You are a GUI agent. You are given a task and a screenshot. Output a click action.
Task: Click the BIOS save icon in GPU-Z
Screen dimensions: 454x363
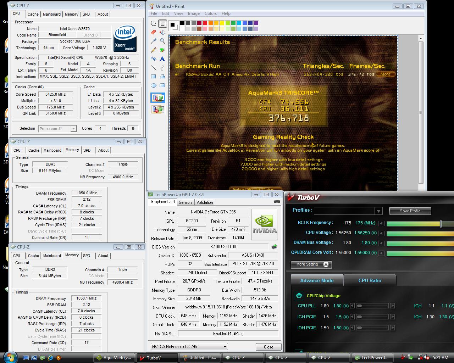274,247
